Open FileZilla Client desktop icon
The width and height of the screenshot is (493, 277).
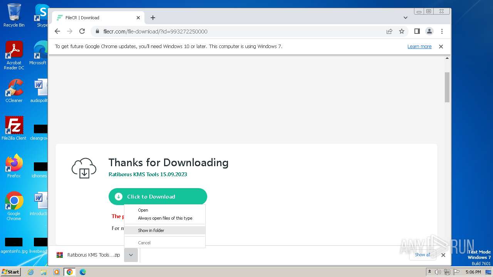tap(14, 128)
